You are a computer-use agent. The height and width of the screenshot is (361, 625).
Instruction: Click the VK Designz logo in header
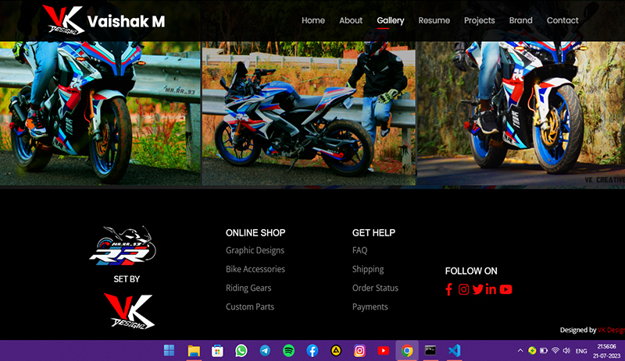[62, 20]
